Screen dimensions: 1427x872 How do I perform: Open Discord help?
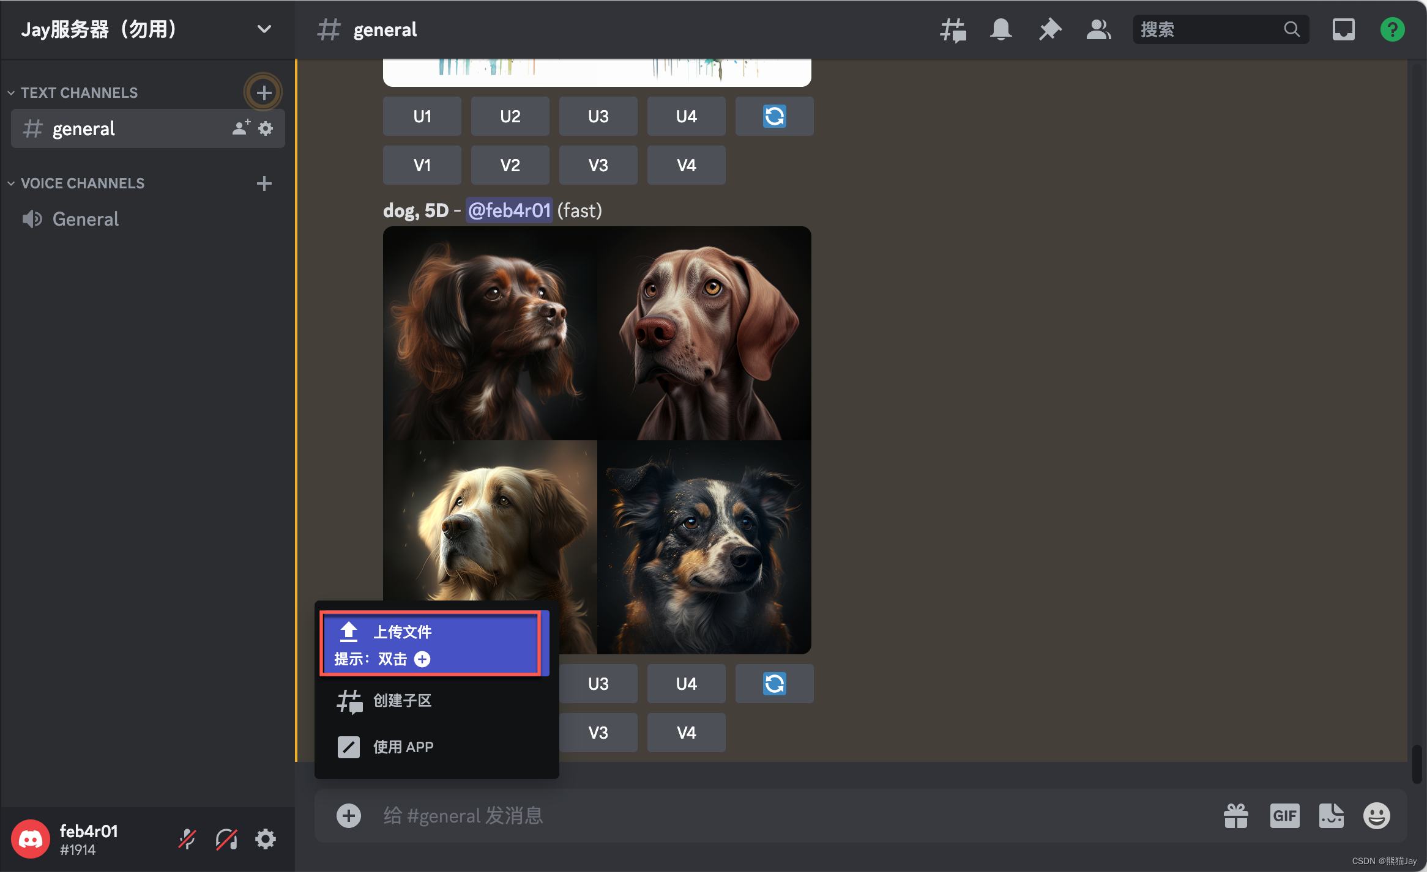(1392, 29)
